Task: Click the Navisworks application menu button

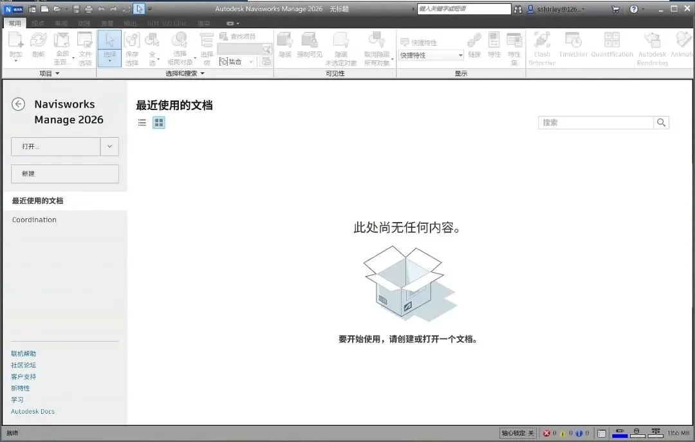Action: (14, 9)
